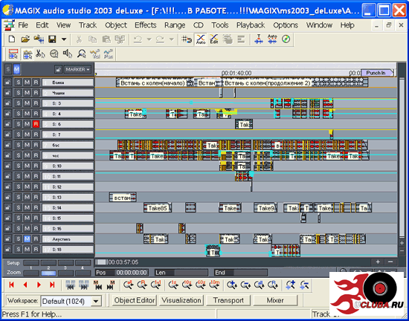Click the zoom 1s magnifier icon

pos(173,285)
